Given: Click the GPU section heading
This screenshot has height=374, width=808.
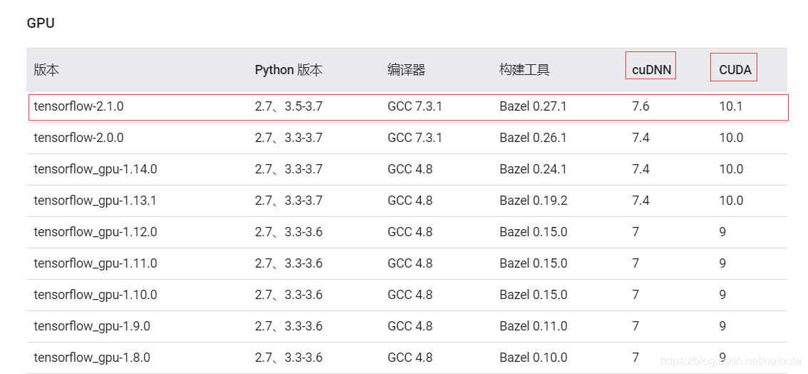Looking at the screenshot, I should [41, 24].
